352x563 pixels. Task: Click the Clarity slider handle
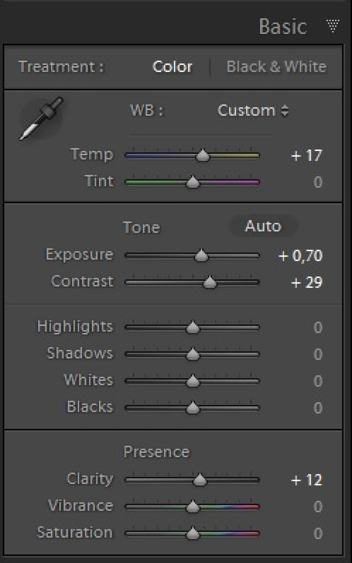click(199, 479)
